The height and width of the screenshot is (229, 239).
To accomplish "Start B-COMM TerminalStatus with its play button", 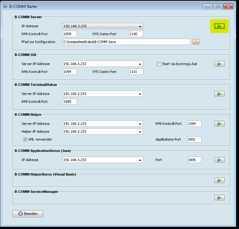I will [x=219, y=94].
